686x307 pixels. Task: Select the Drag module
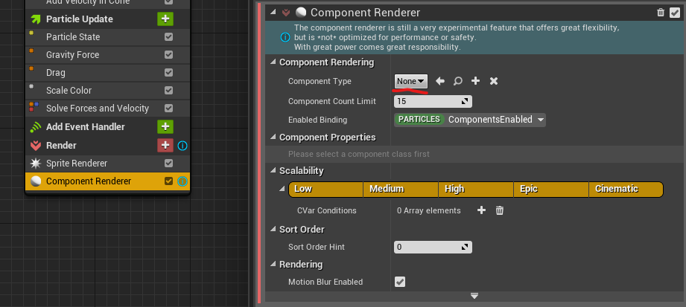(x=107, y=73)
